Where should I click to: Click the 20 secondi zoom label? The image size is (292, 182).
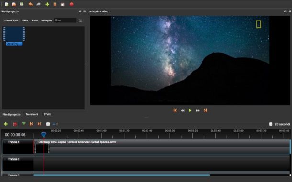pyautogui.click(x=282, y=124)
